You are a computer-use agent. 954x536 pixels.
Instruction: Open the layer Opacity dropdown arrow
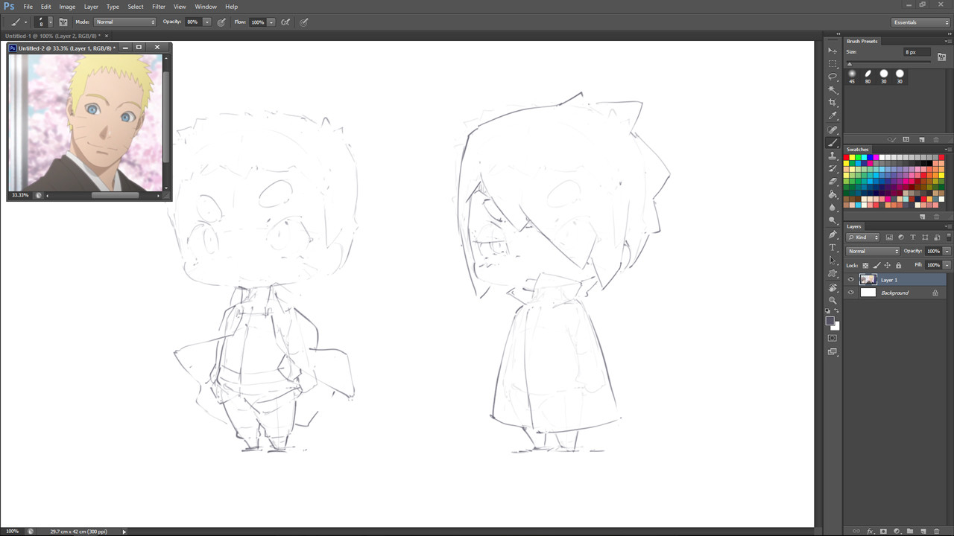pyautogui.click(x=947, y=251)
